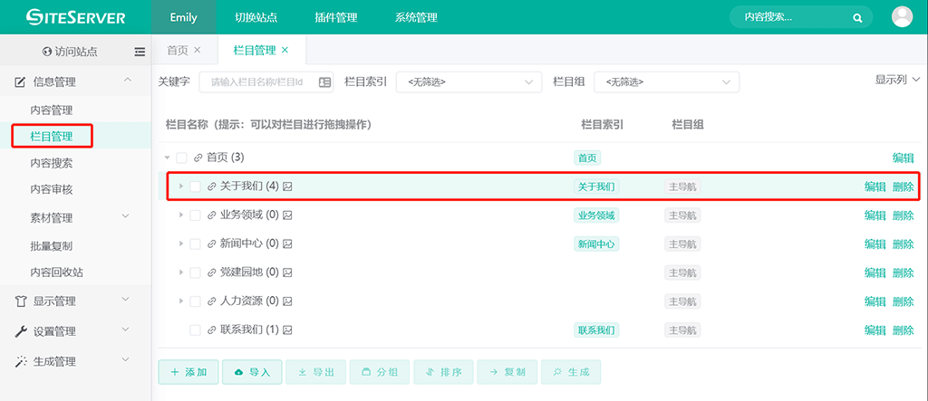Switch to the 首页 tab
Viewport: 928px width, 401px height.
pos(178,51)
